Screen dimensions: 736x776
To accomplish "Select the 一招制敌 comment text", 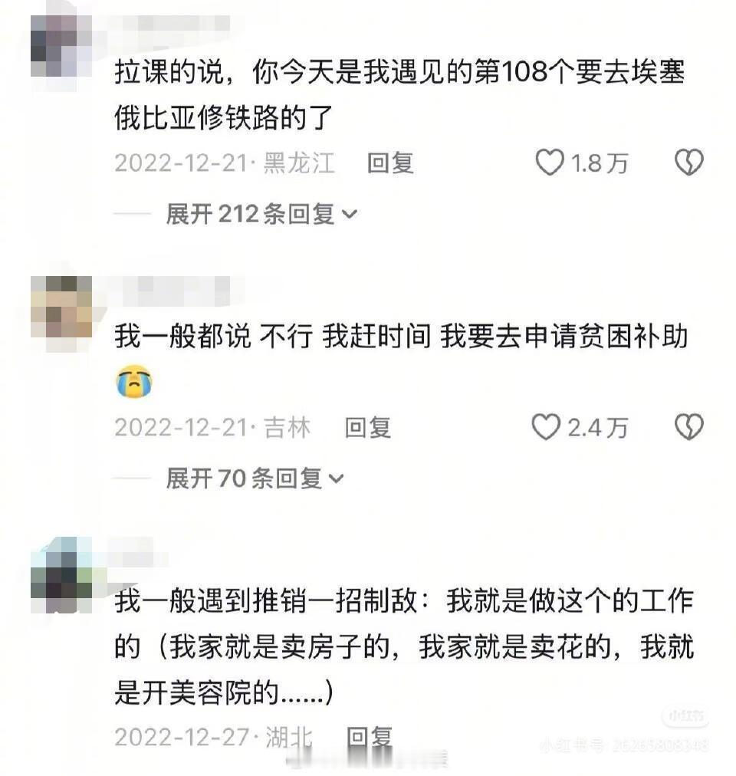I will pyautogui.click(x=404, y=646).
